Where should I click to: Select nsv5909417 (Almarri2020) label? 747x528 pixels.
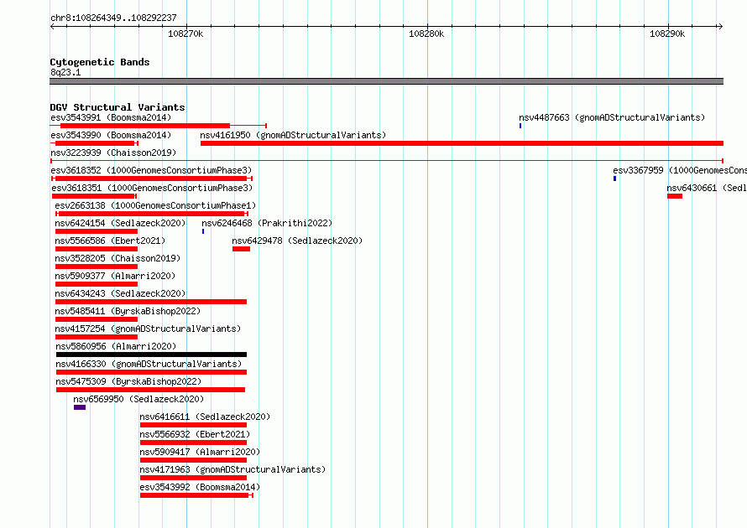click(x=200, y=452)
